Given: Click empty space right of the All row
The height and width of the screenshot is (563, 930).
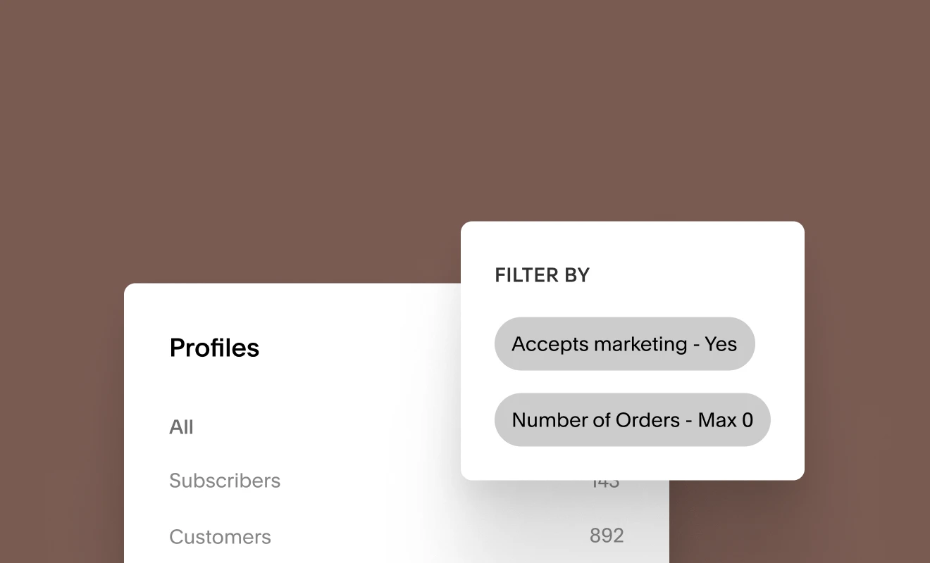Looking at the screenshot, I should tap(317, 427).
